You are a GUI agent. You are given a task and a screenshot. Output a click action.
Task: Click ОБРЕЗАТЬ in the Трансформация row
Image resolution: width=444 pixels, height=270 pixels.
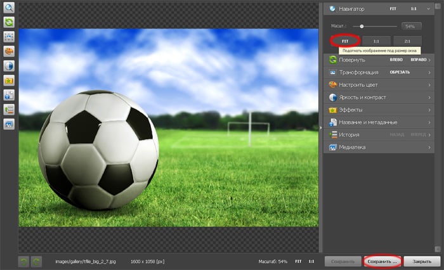pos(400,72)
